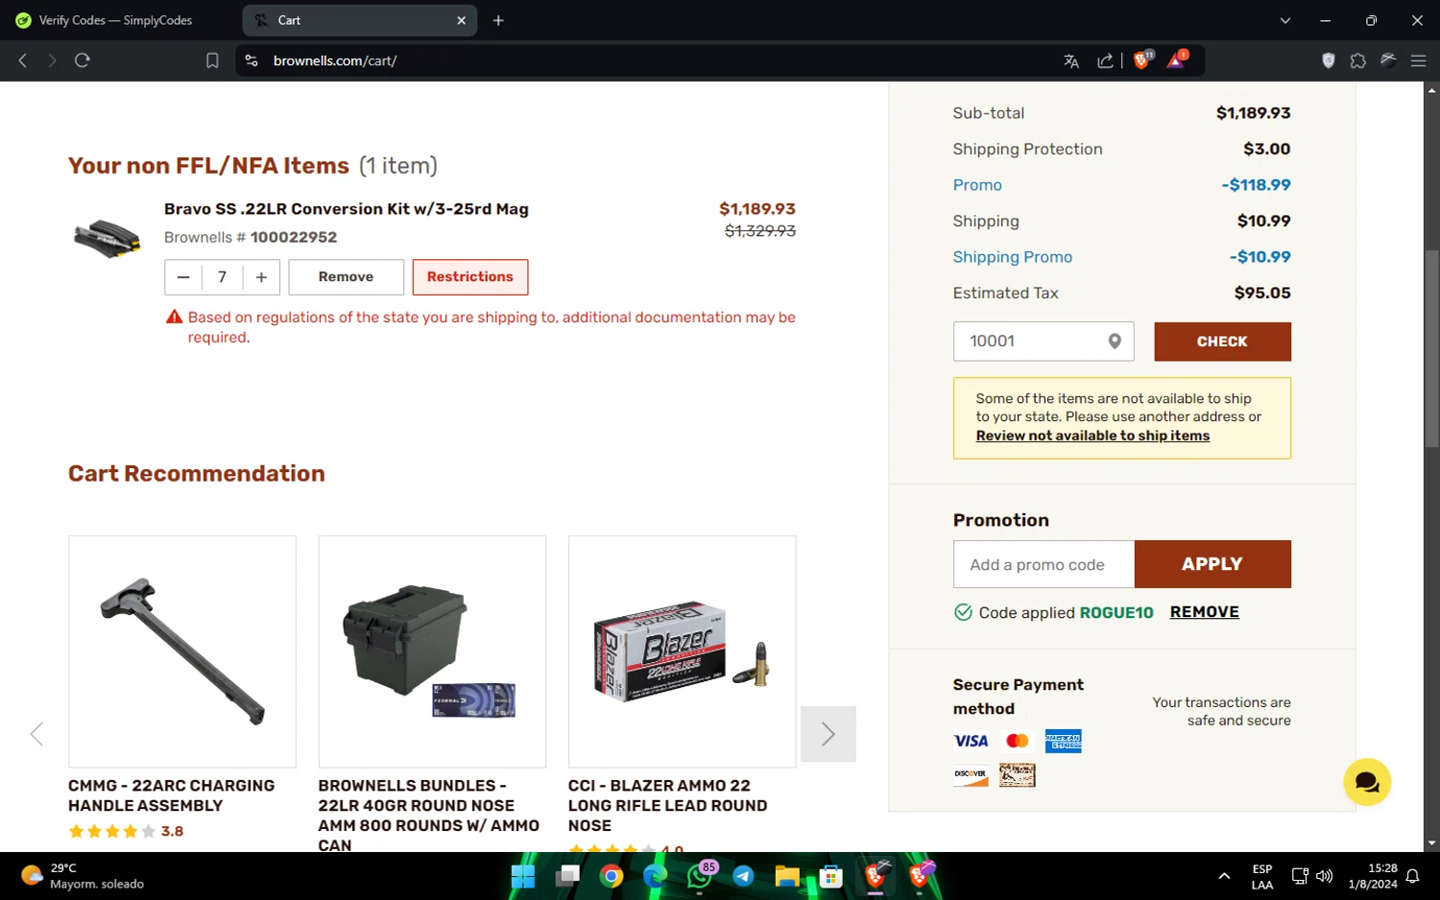Screen dimensions: 1440x900
Task: Open CCI - Blazer Ammo 22 Long Rifle title
Action: coord(667,806)
